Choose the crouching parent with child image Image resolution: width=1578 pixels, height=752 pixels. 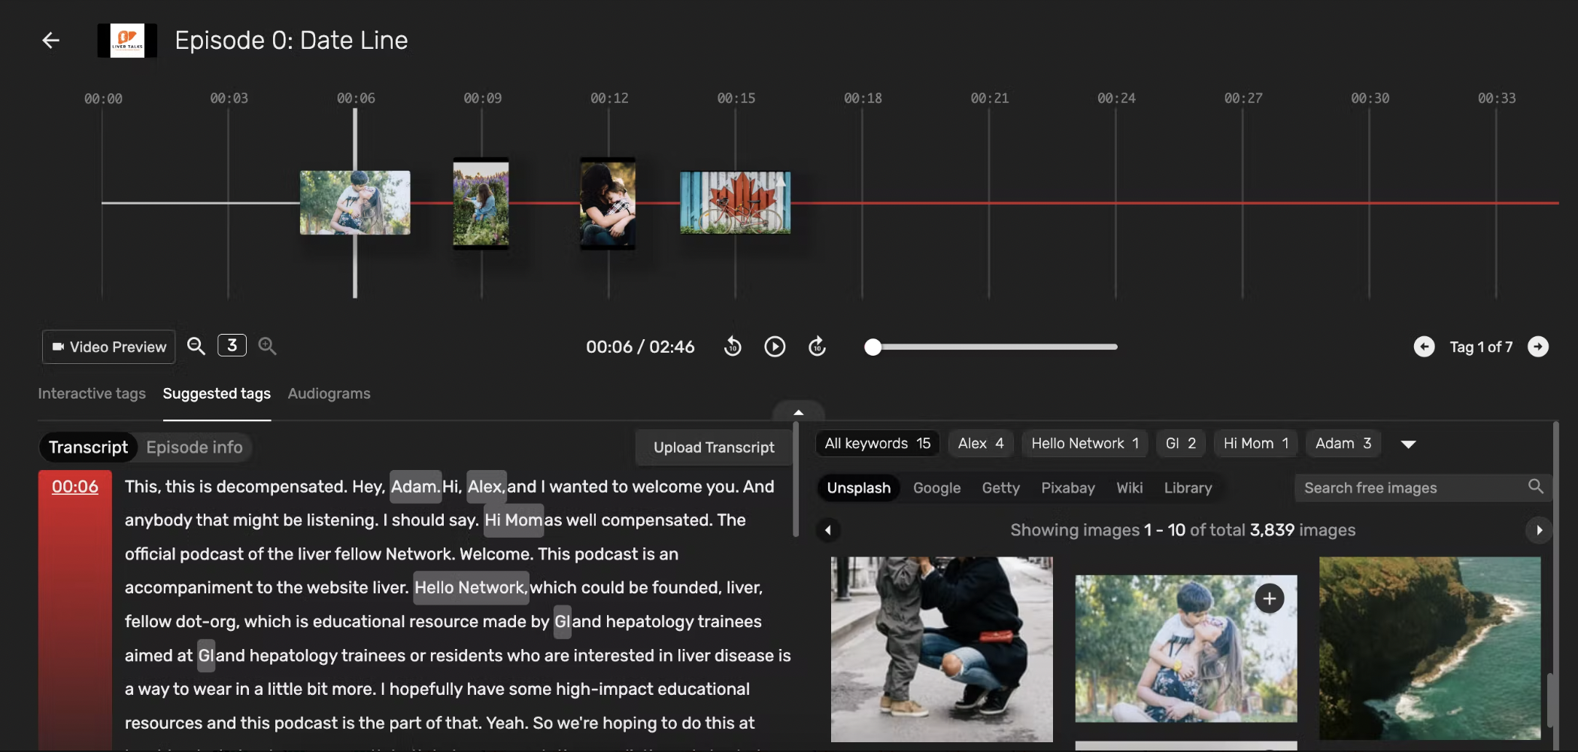pyautogui.click(x=942, y=649)
